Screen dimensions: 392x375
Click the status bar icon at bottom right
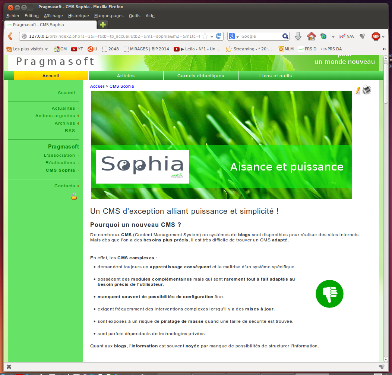(382, 367)
